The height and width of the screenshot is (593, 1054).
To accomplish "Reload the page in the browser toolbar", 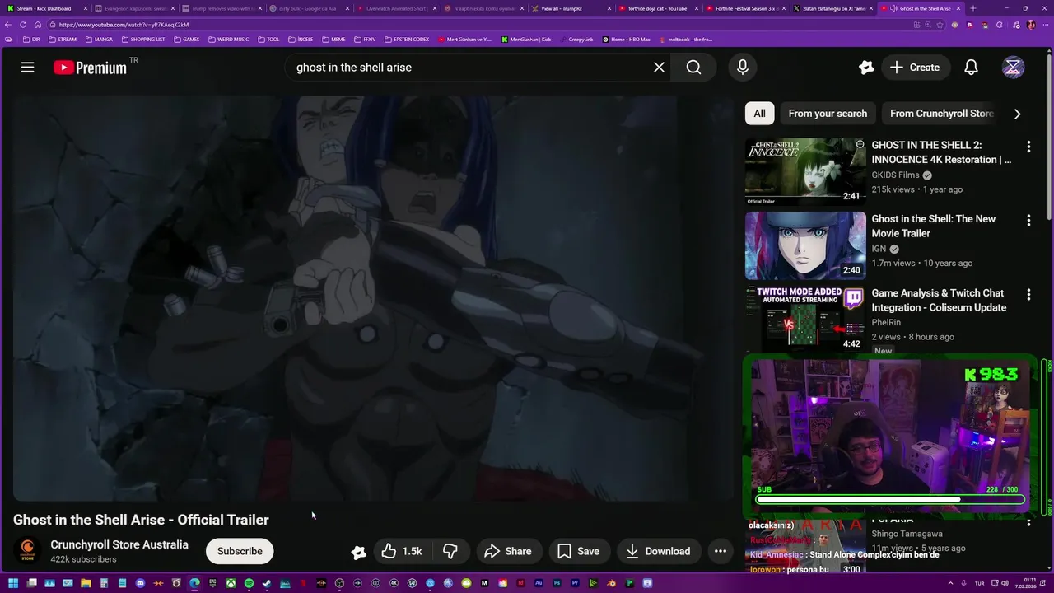I will tap(23, 25).
